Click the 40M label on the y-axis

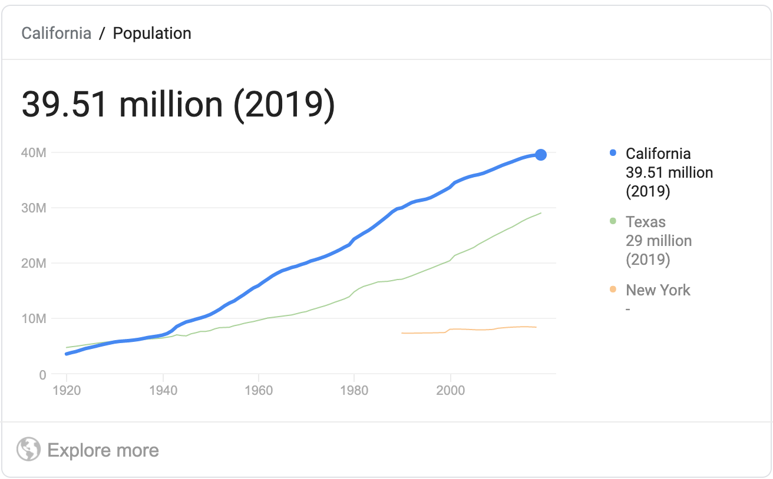pyautogui.click(x=33, y=152)
